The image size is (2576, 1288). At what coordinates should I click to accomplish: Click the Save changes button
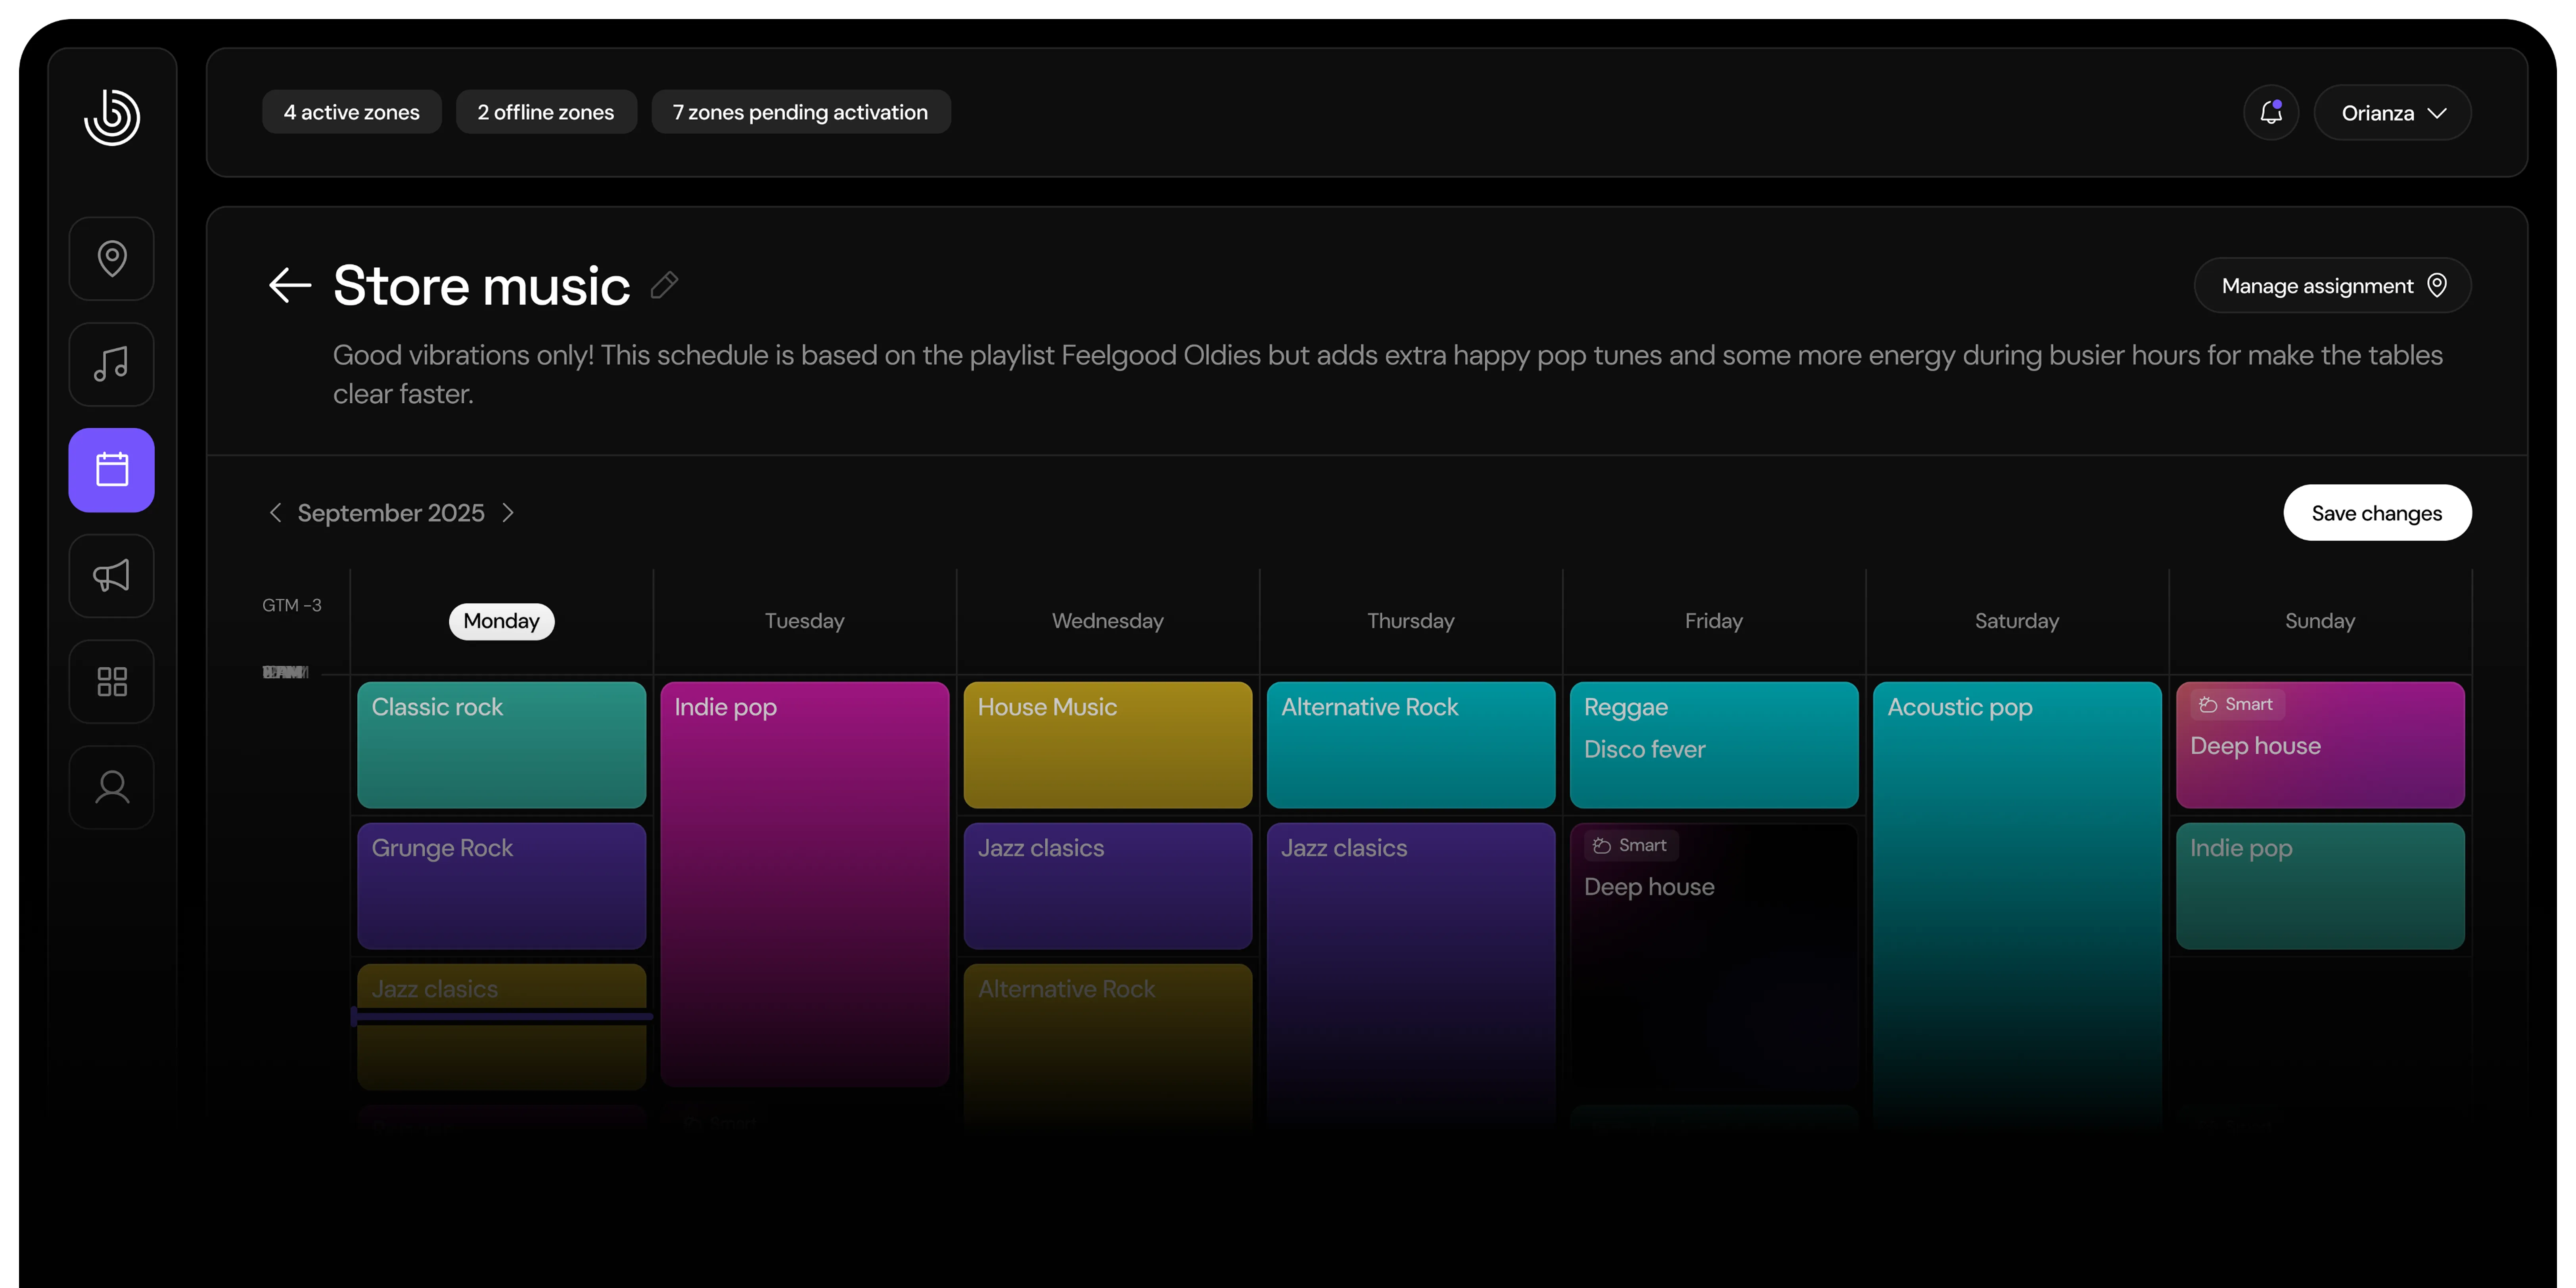click(2376, 513)
